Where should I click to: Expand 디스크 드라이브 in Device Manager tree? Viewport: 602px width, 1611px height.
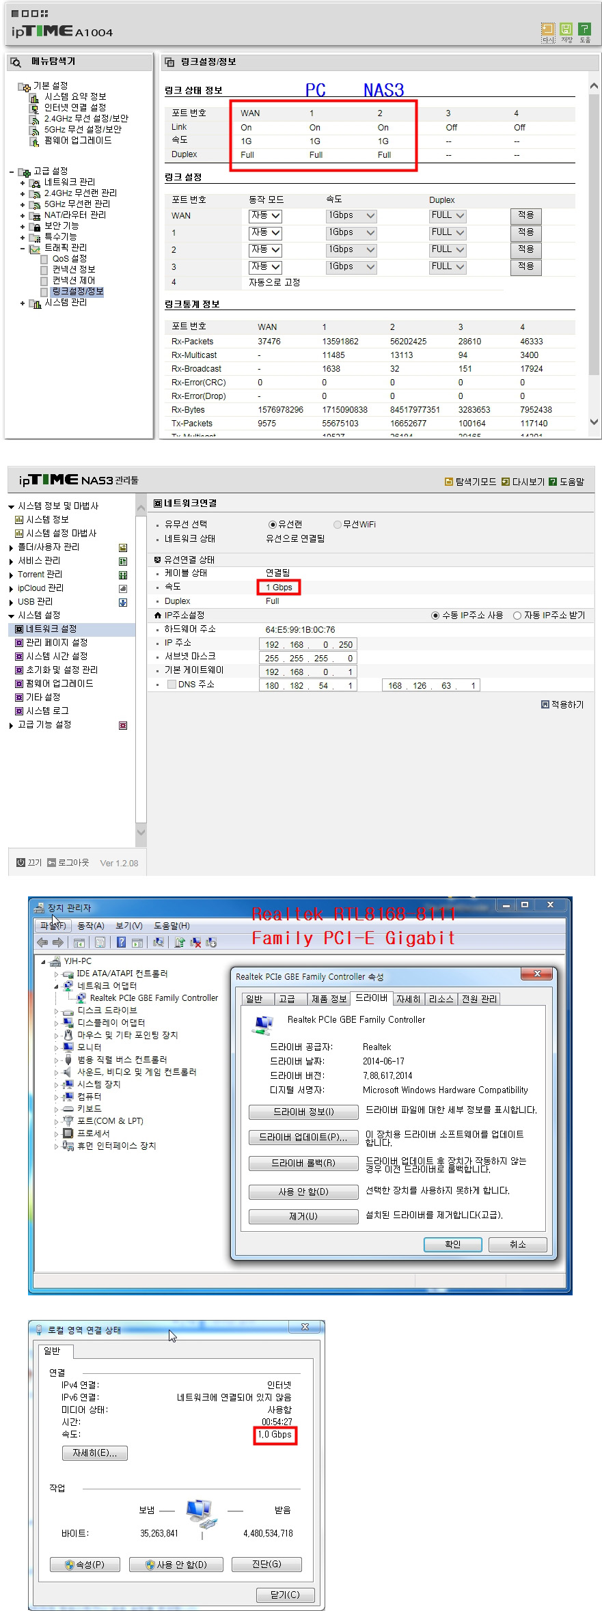pyautogui.click(x=56, y=1010)
